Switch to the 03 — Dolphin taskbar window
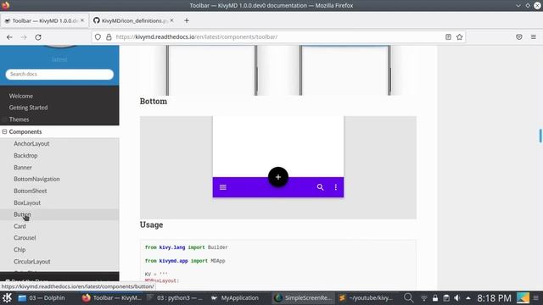This screenshot has width=543, height=305. (x=42, y=297)
